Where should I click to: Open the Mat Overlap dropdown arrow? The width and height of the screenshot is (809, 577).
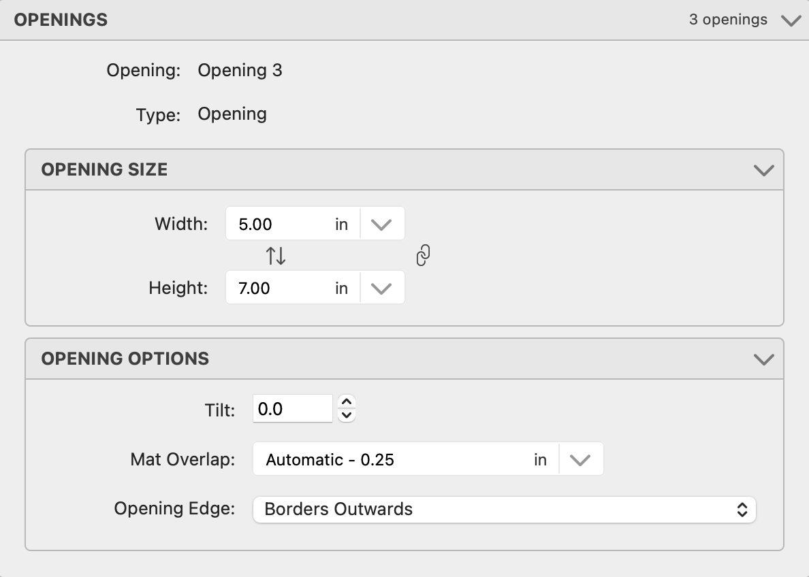[580, 460]
